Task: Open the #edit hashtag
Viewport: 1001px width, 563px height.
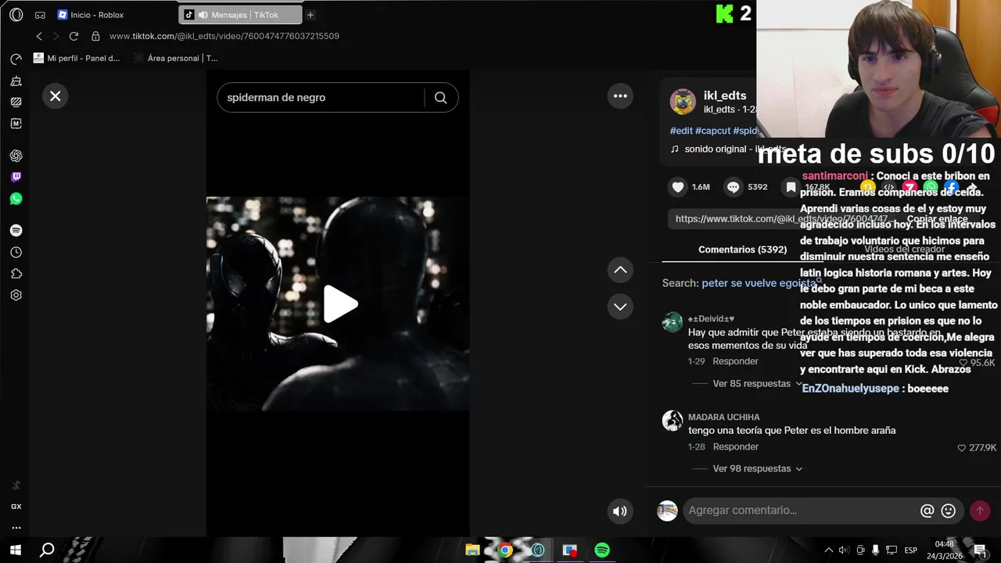Action: click(681, 131)
